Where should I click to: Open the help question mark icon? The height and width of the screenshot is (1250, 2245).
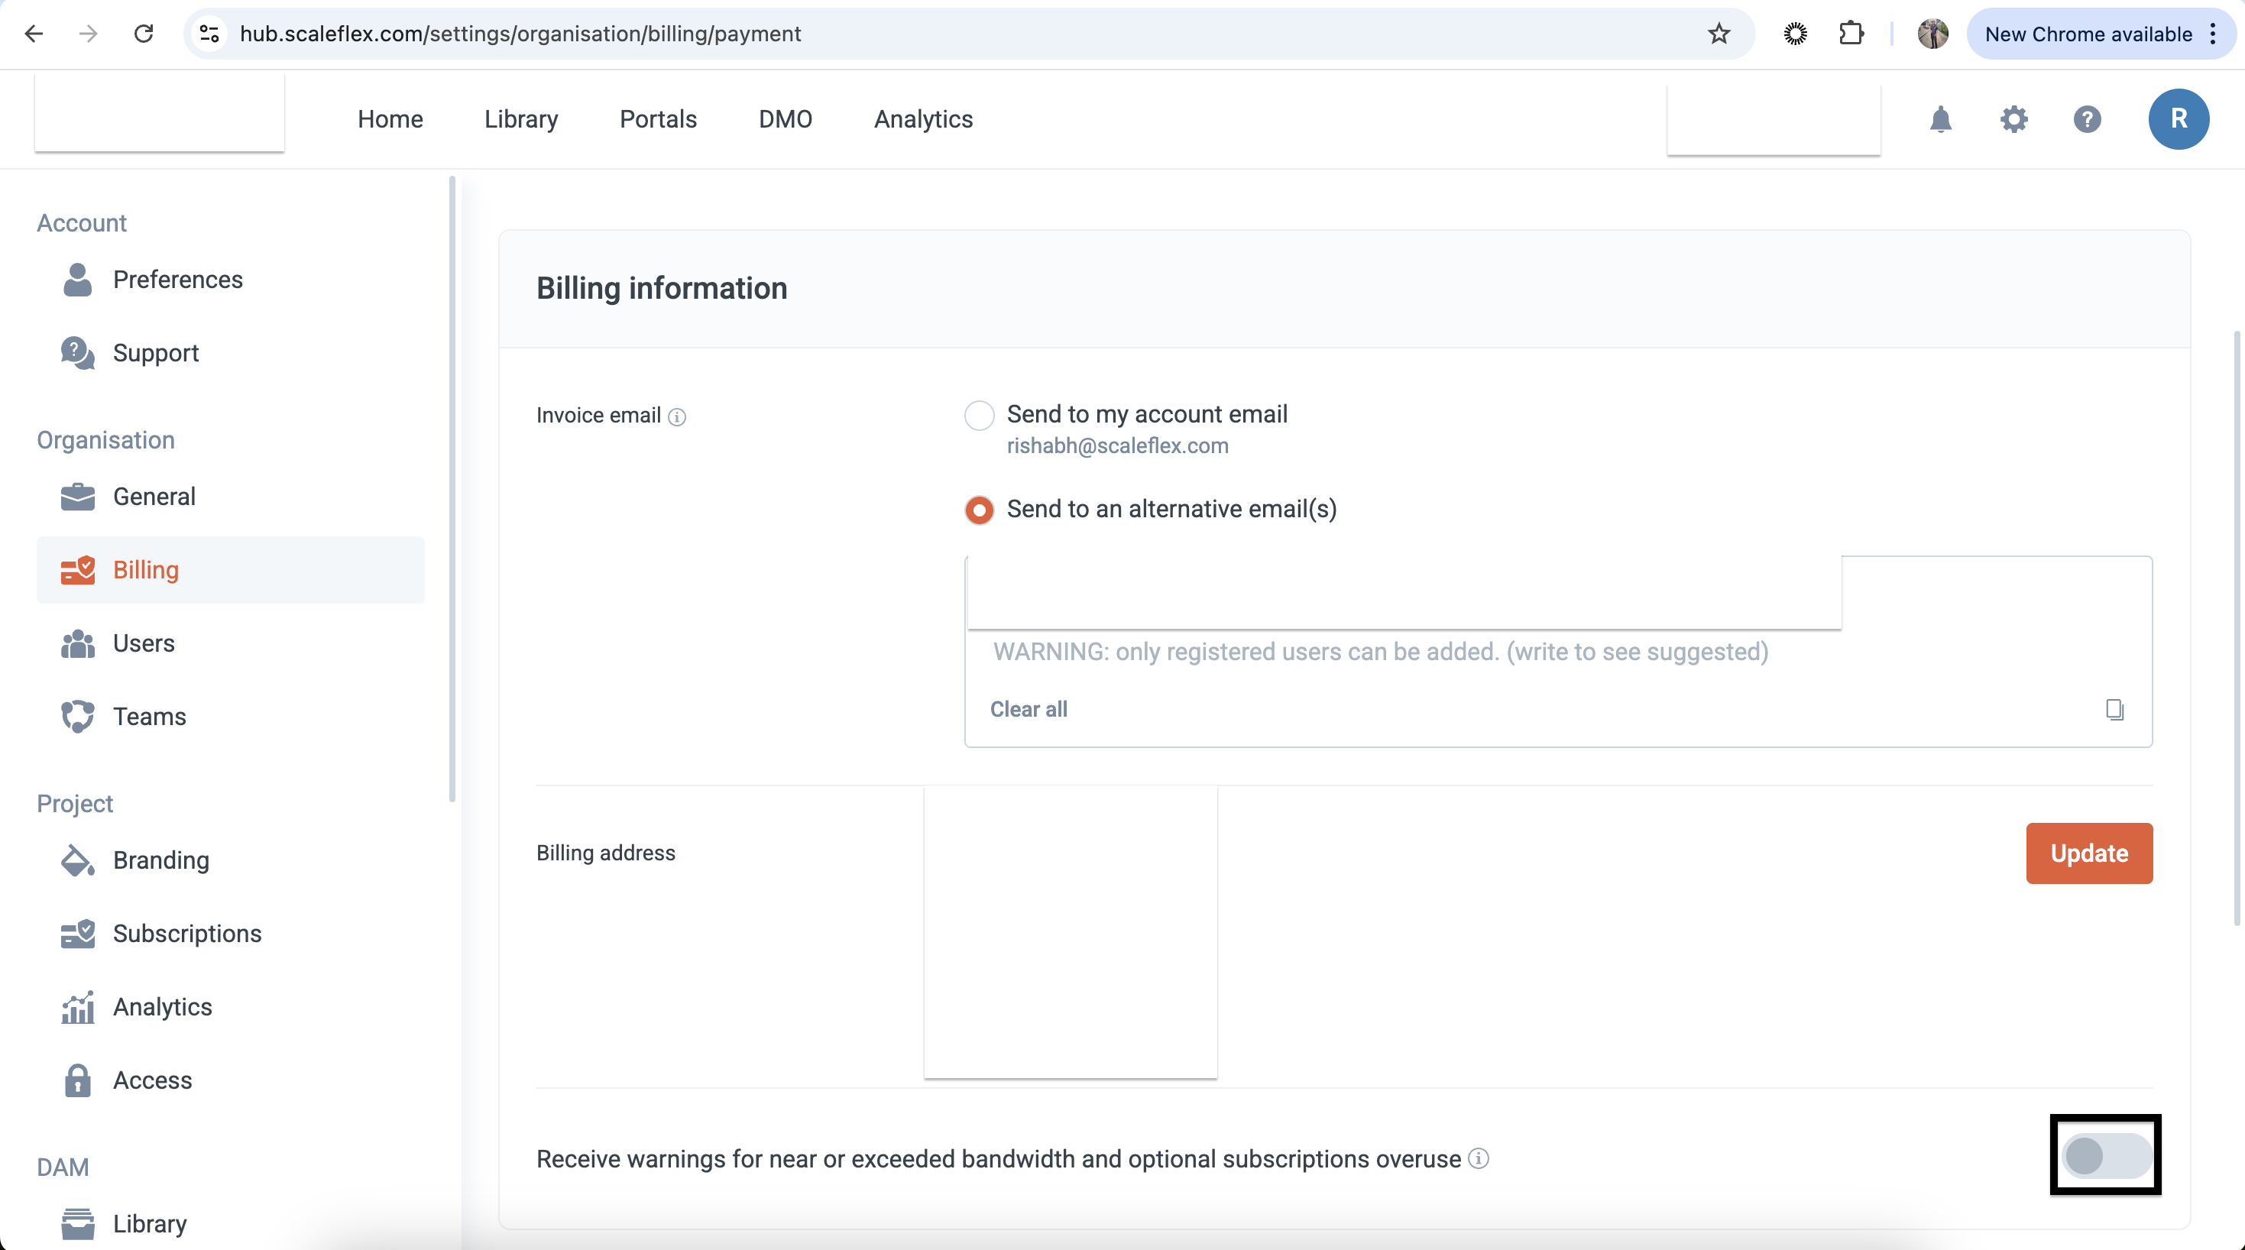(2086, 119)
